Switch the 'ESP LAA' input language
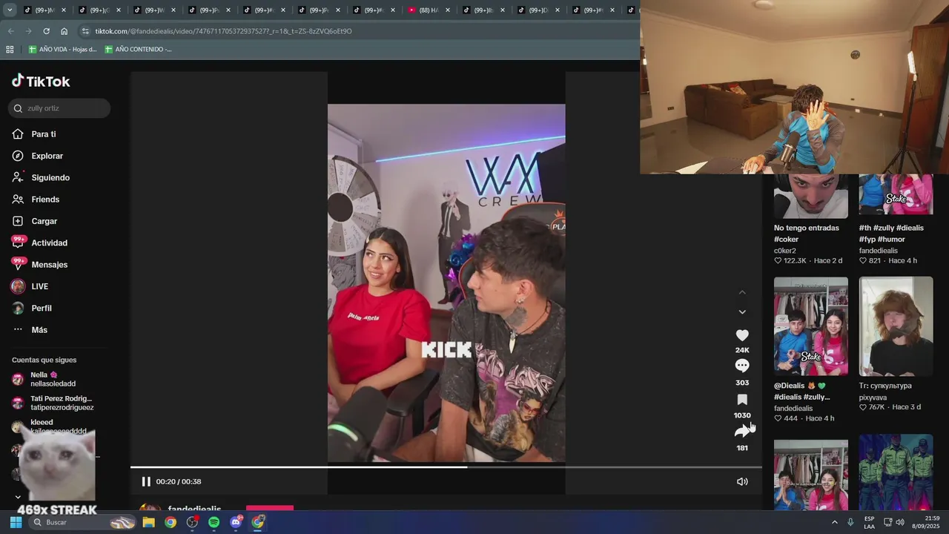This screenshot has height=534, width=949. [869, 522]
